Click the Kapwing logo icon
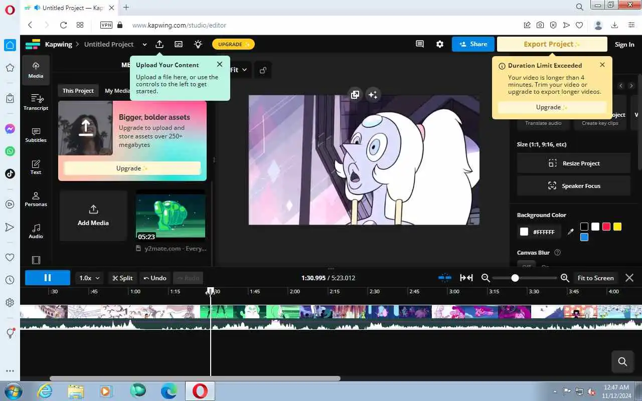The image size is (642, 401). tap(33, 44)
